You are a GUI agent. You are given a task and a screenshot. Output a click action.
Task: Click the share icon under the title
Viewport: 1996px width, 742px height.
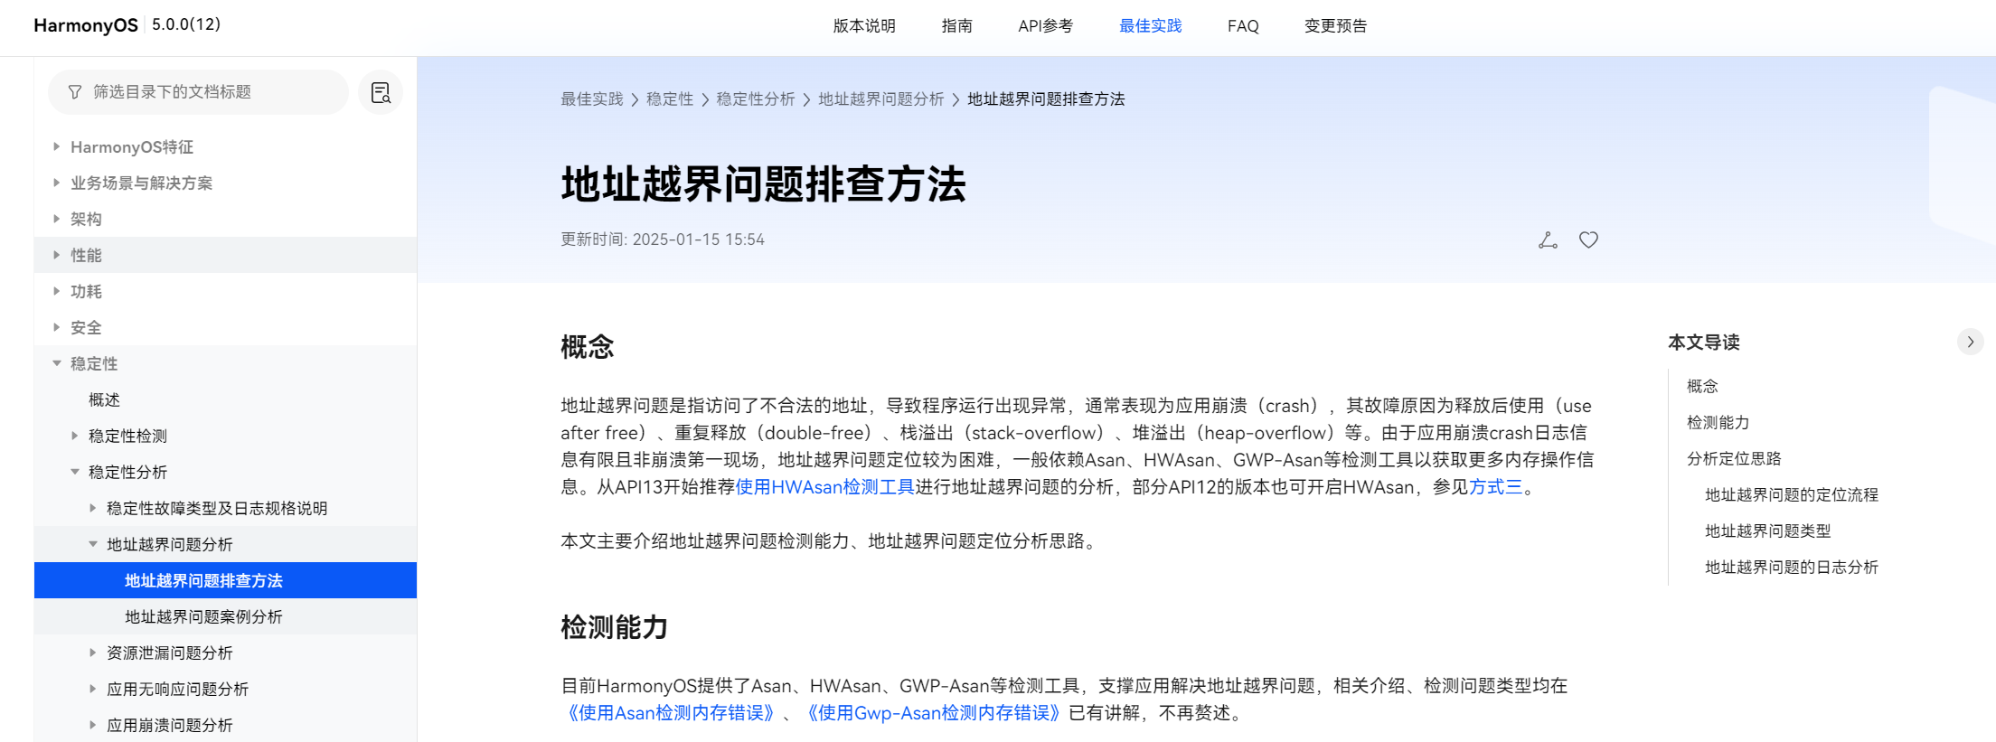[1548, 240]
